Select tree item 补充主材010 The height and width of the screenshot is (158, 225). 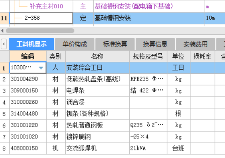pos(46,6)
